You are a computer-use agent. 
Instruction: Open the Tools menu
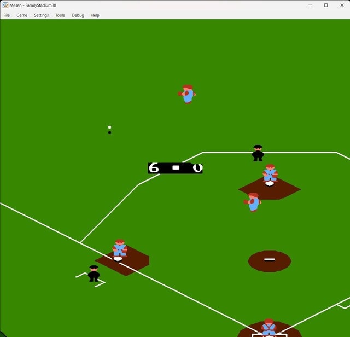[x=60, y=15]
